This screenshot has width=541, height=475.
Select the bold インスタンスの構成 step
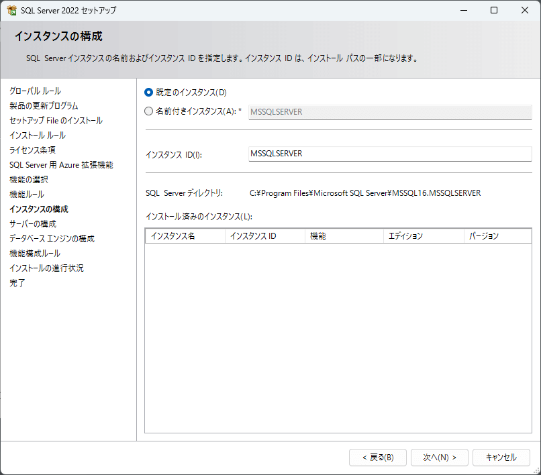(39, 209)
